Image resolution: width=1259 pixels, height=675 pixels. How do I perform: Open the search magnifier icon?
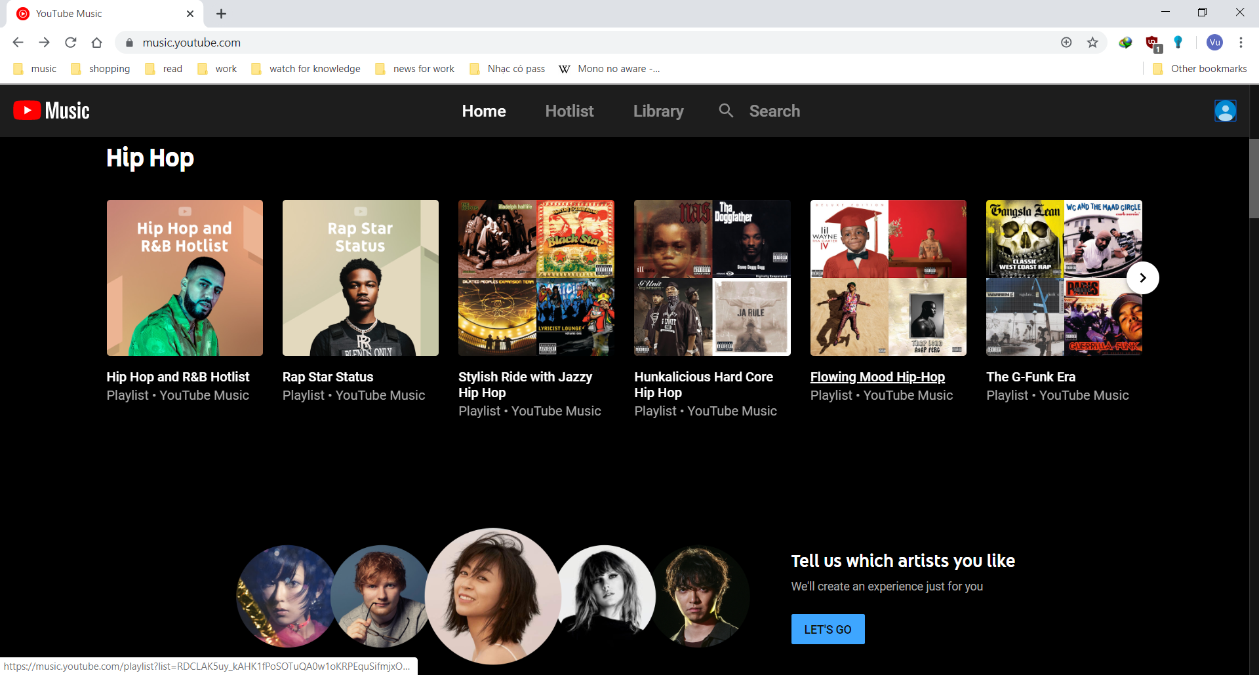(726, 111)
